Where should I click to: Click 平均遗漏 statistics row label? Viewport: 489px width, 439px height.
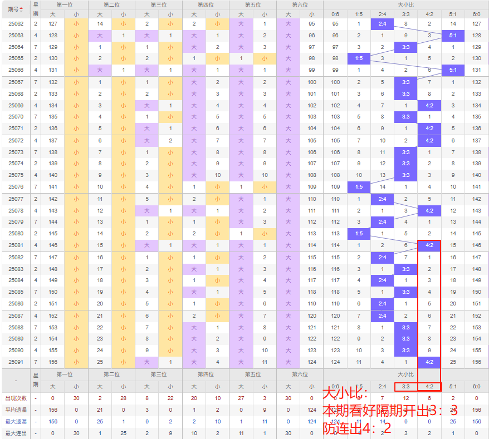pos(16,410)
